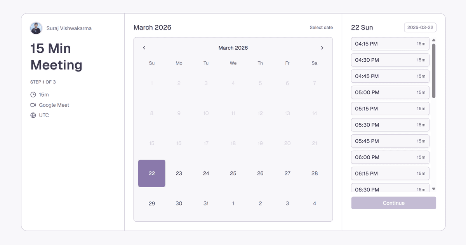The image size is (466, 245).
Task: Click the scrollbar up arrow on time list
Action: click(434, 40)
